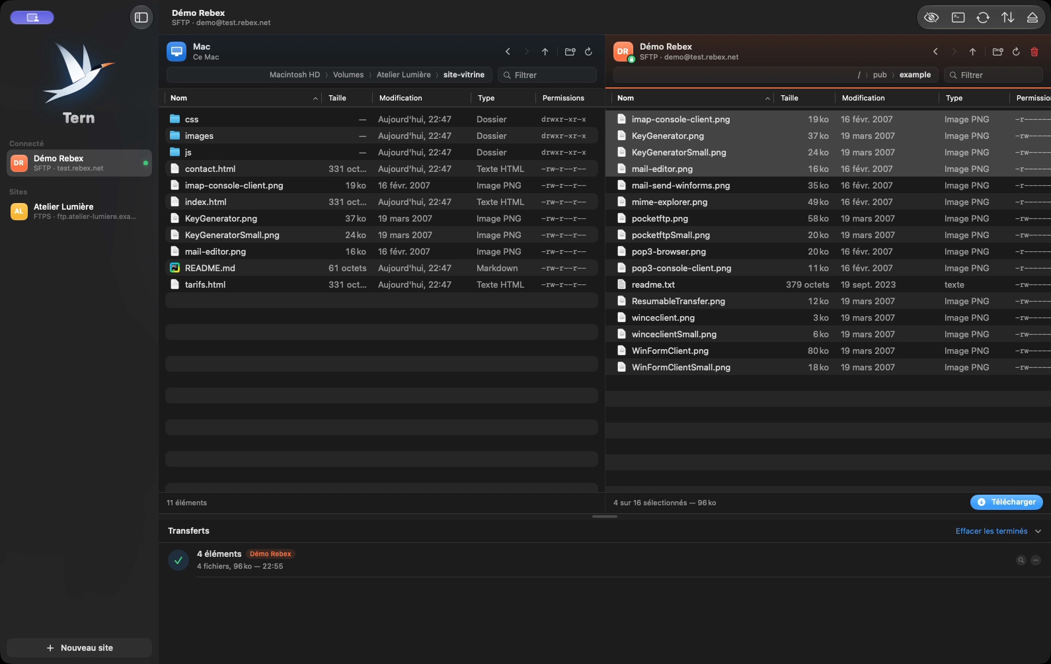The width and height of the screenshot is (1051, 664).
Task: Create a new folder in the Mac pane
Action: 570,52
